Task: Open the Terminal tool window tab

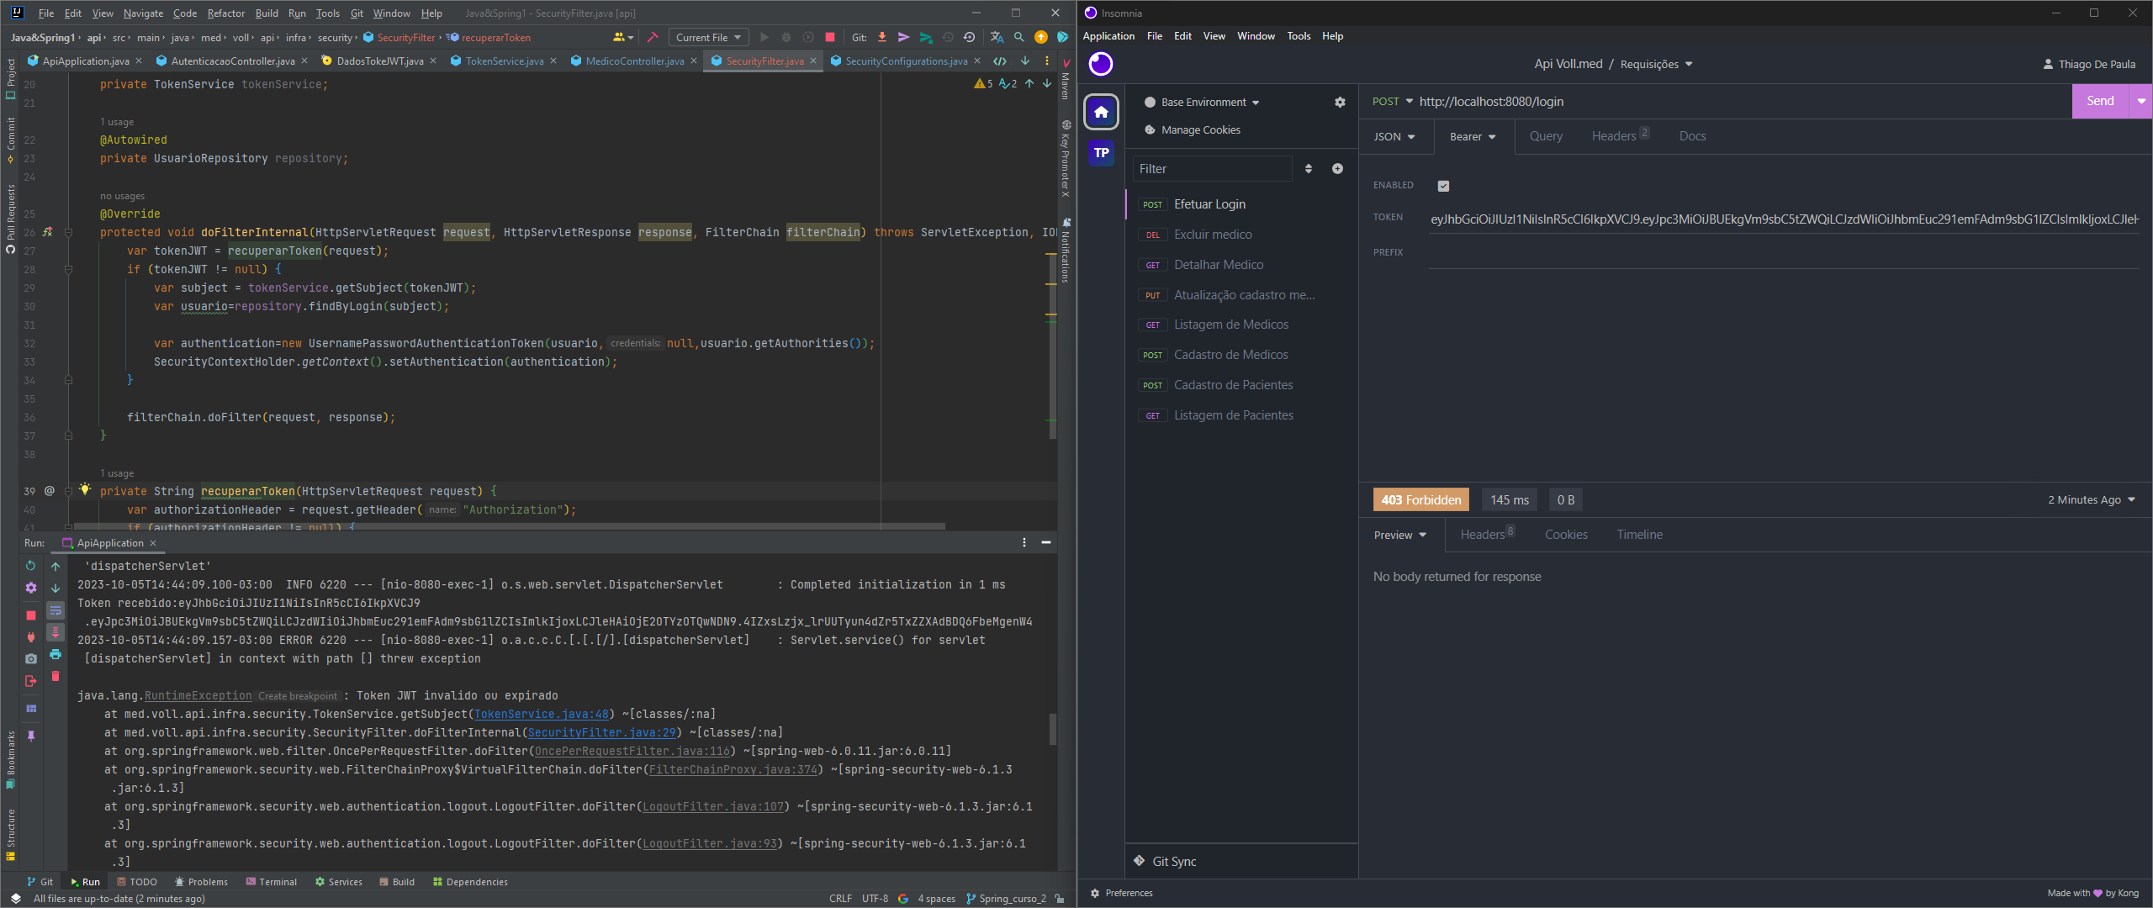Action: click(x=271, y=882)
